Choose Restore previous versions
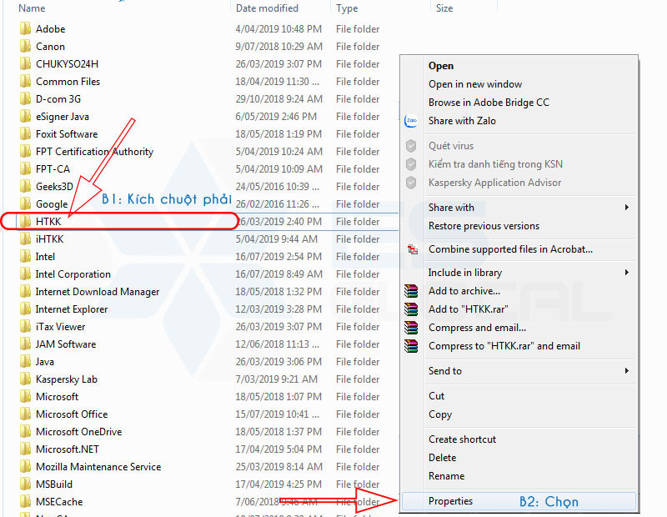The image size is (667, 517). pyautogui.click(x=484, y=226)
